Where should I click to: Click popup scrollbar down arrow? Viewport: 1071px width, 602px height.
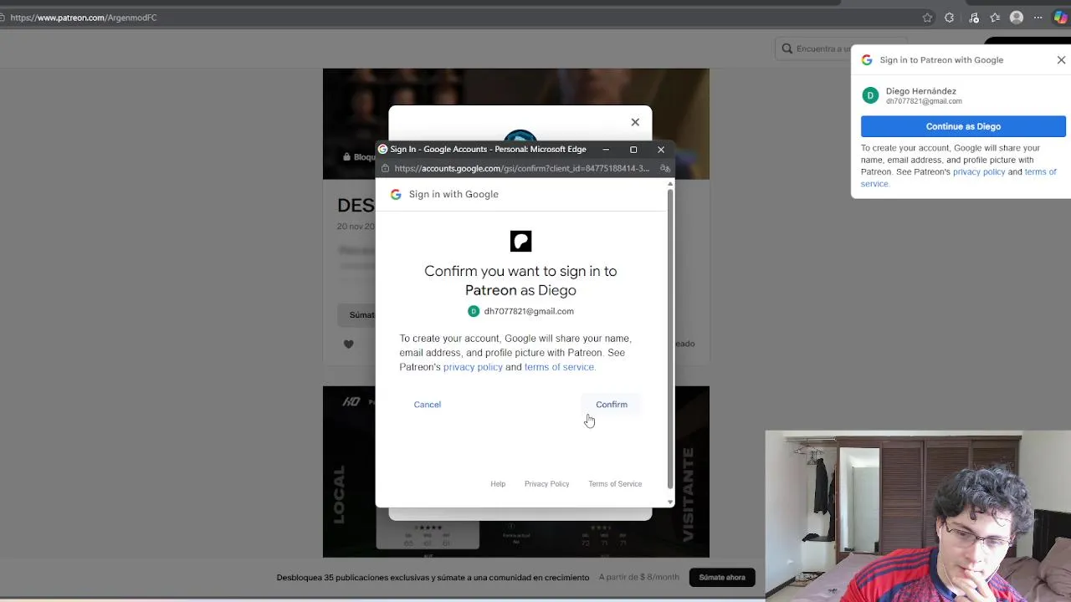click(670, 502)
